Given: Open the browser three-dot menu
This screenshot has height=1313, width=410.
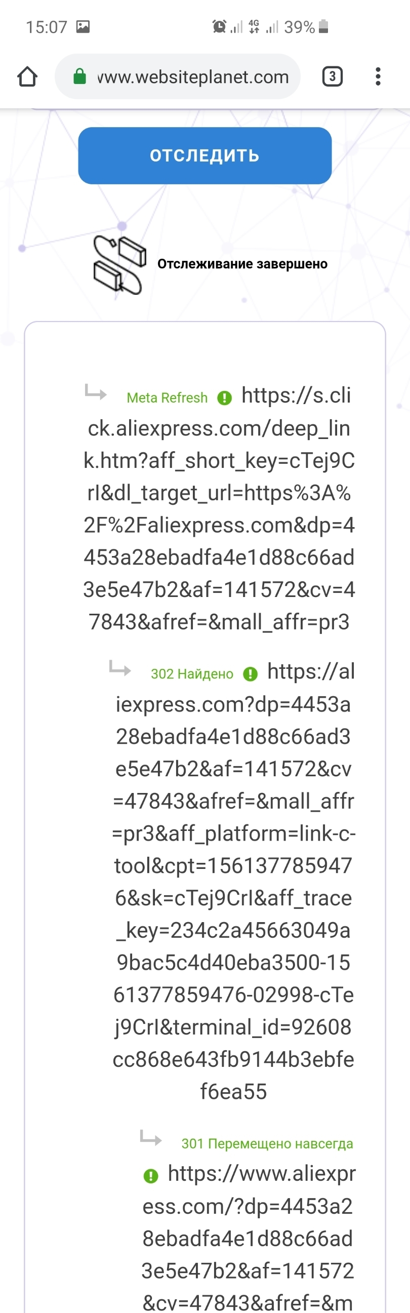Looking at the screenshot, I should (378, 77).
